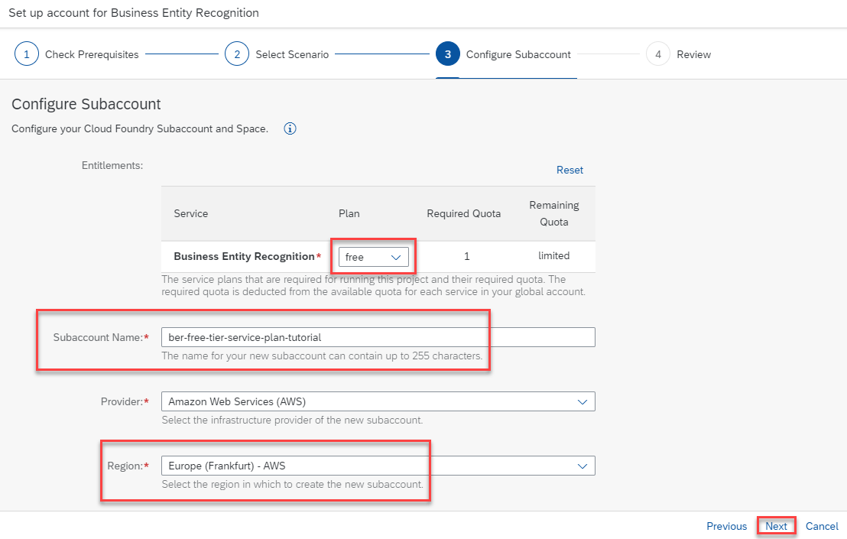847x539 pixels.
Task: Click the Configure Subaccount heading
Action: [x=86, y=104]
